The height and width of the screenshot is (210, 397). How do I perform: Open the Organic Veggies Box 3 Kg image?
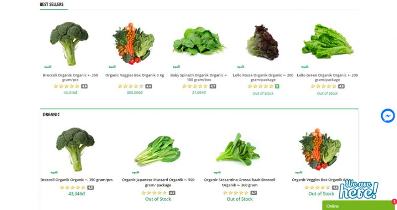pos(133,44)
